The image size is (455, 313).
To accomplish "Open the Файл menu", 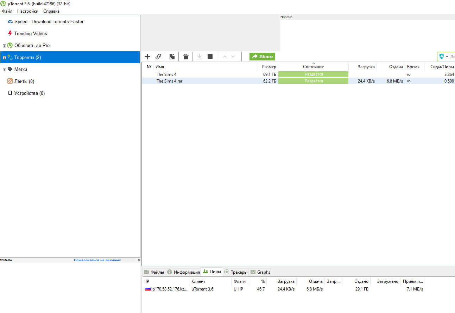I will click(7, 11).
